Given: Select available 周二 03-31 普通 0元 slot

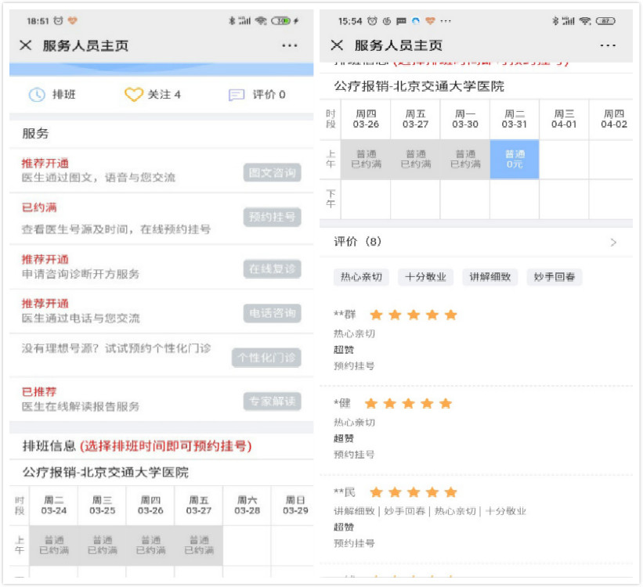Looking at the screenshot, I should [515, 159].
